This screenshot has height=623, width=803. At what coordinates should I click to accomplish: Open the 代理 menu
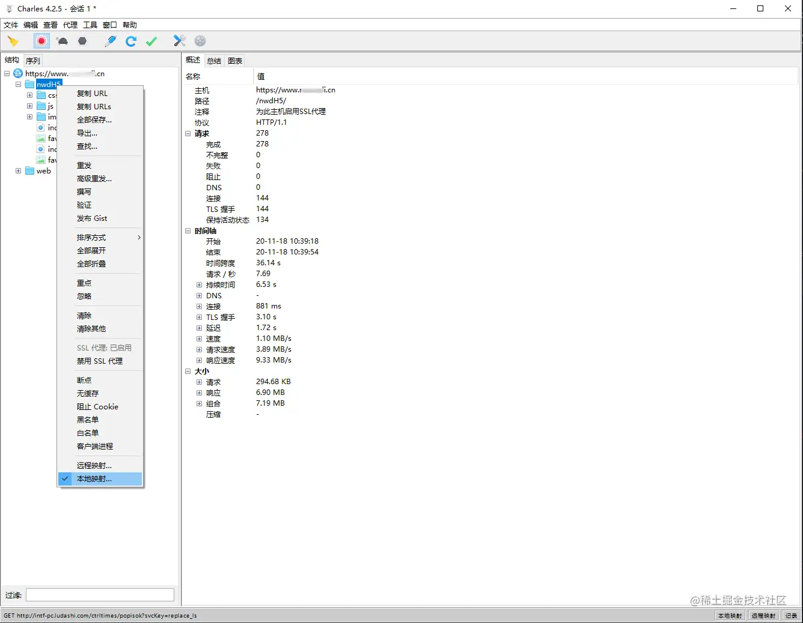click(x=70, y=25)
